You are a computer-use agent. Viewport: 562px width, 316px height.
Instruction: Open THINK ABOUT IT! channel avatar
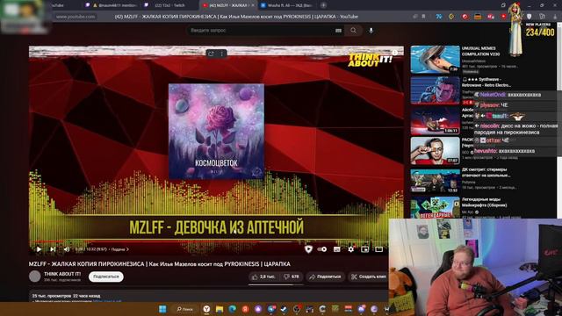coord(35,276)
